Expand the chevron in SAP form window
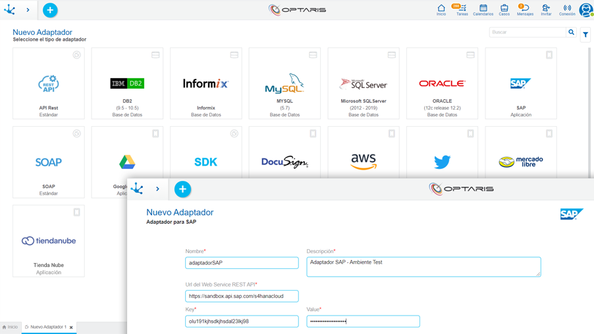 pyautogui.click(x=157, y=189)
